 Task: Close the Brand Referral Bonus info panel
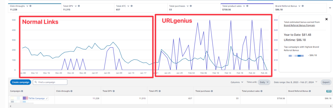click(x=326, y=19)
